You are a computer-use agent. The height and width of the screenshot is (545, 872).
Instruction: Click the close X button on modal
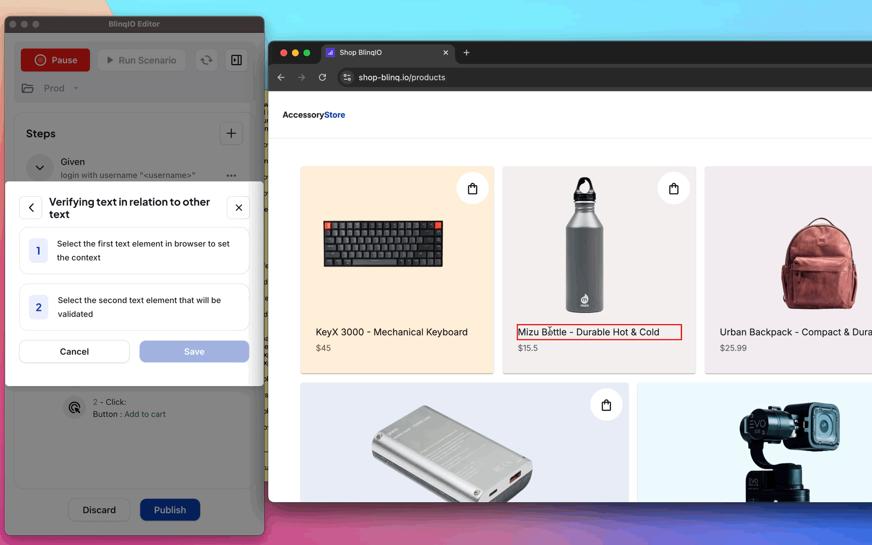(238, 207)
